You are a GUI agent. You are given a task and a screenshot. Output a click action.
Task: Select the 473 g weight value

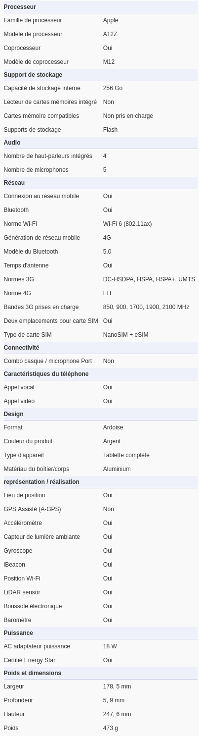point(111,728)
